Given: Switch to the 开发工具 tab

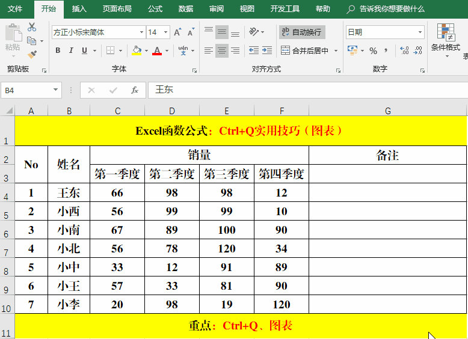Looking at the screenshot, I should (x=285, y=8).
